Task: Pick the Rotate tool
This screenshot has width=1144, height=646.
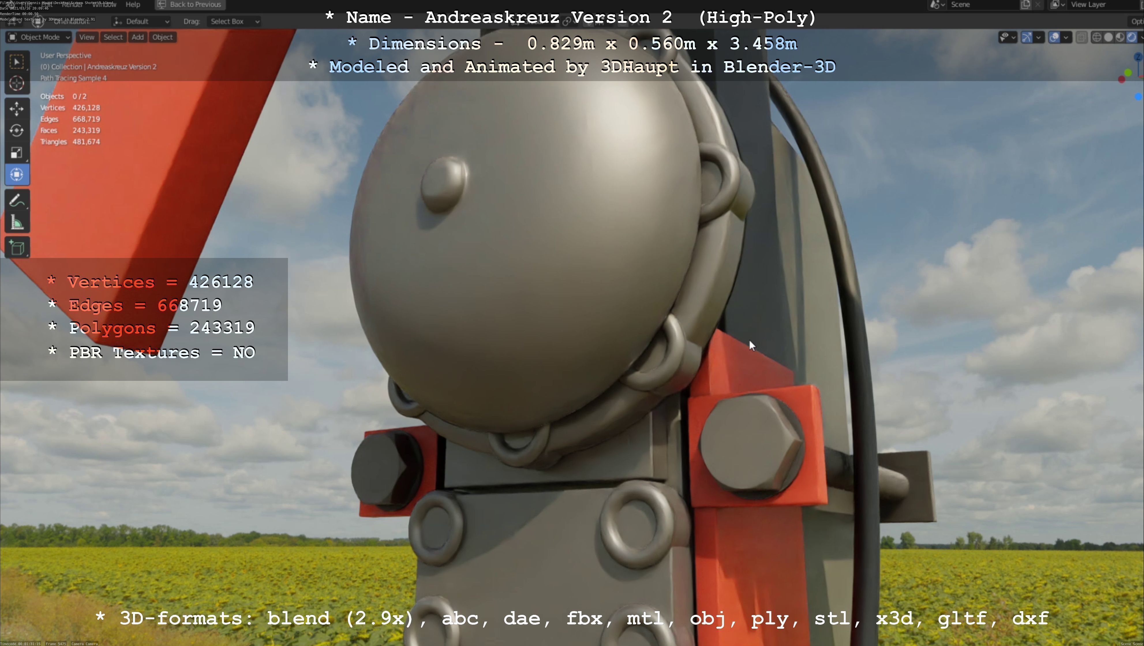Action: point(17,130)
